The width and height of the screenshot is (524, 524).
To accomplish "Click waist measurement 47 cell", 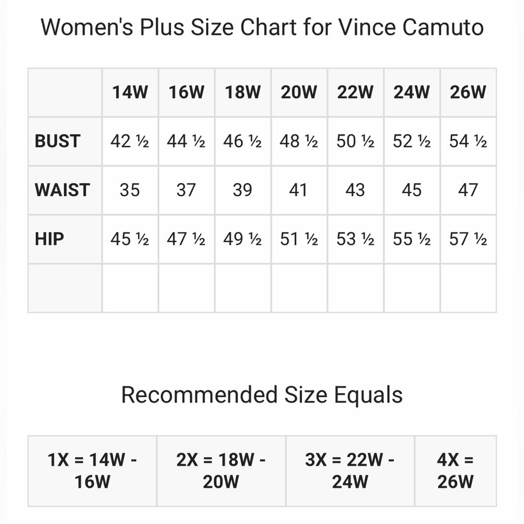I will [x=468, y=190].
